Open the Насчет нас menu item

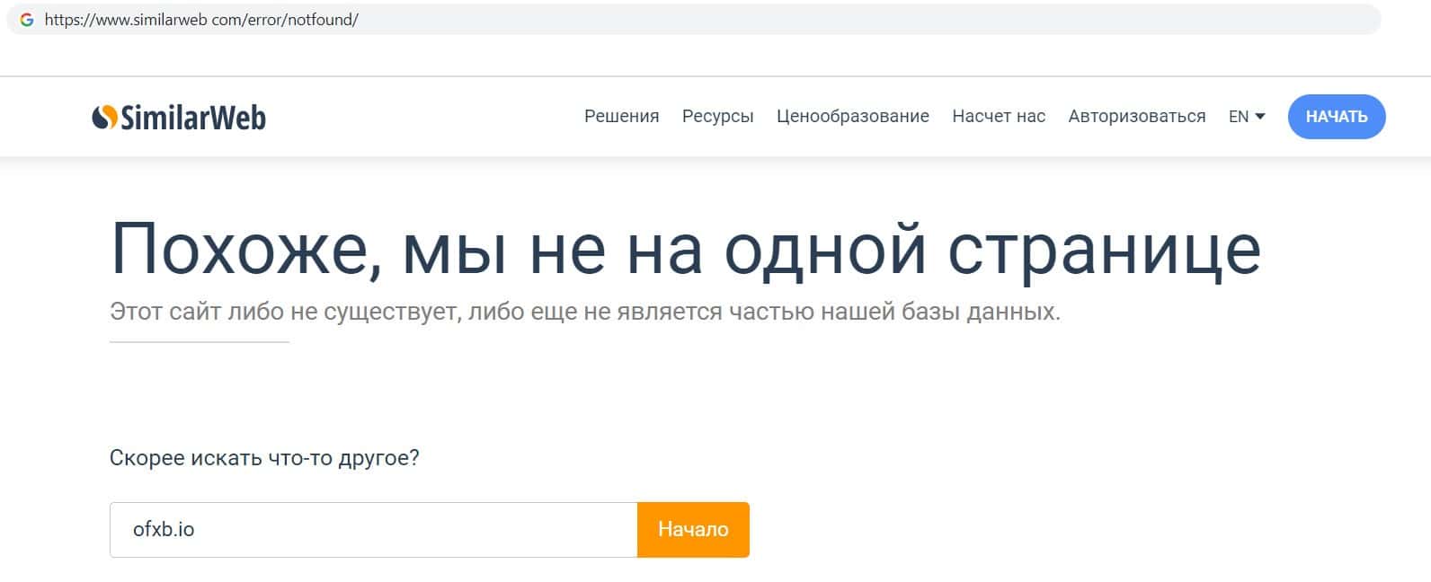pyautogui.click(x=999, y=116)
